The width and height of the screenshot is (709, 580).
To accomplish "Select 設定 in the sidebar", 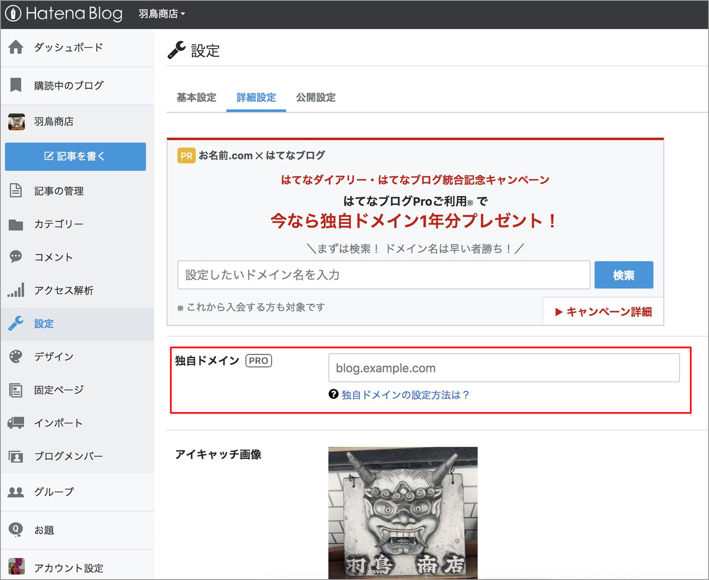I will tap(44, 324).
